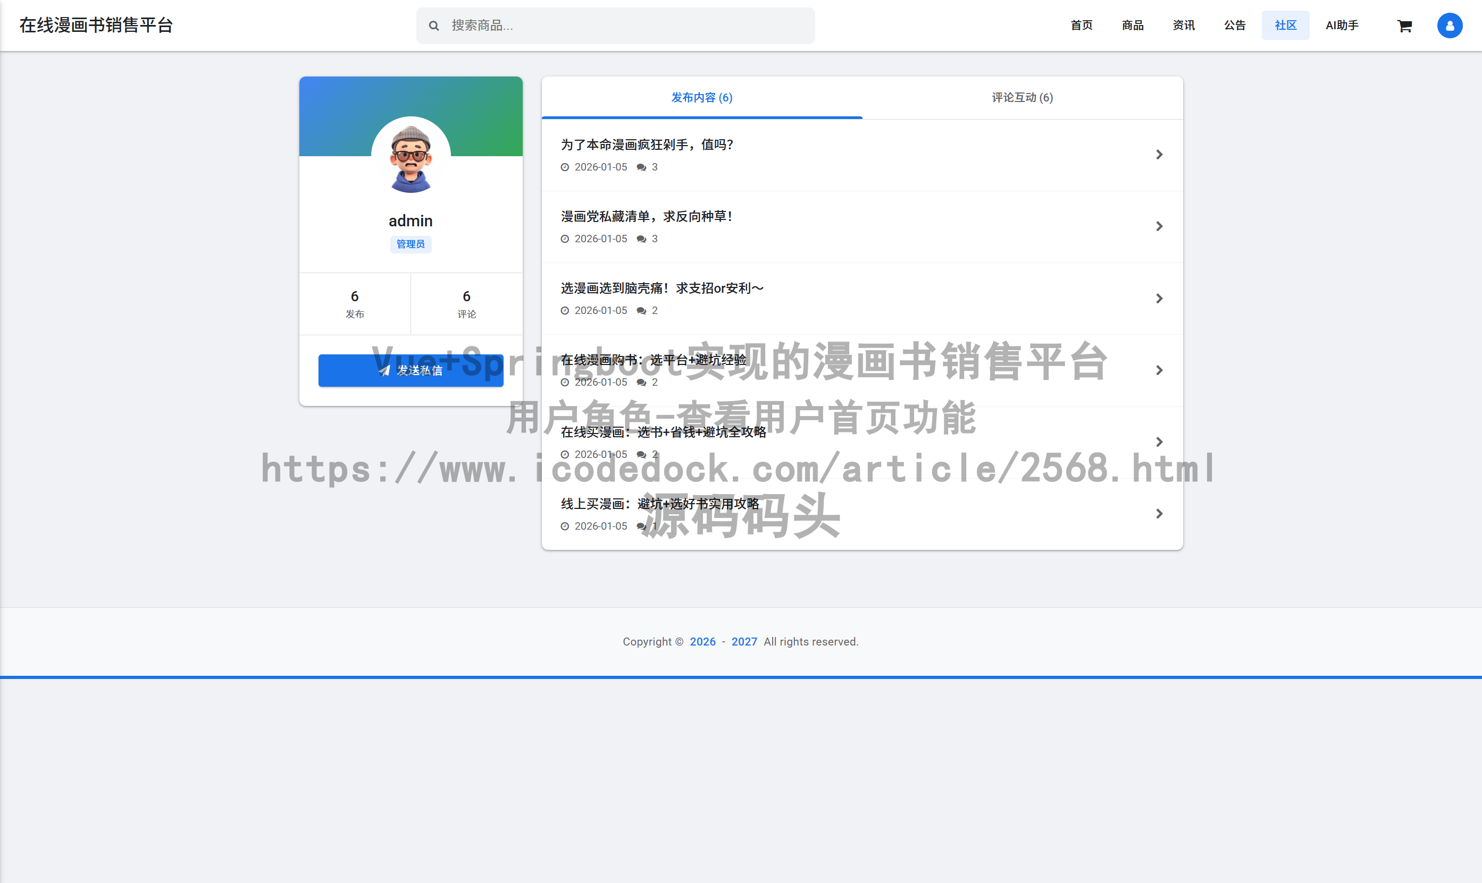Screen dimensions: 1482x883
Task: Open the 公告 navigation item
Action: 1234,25
